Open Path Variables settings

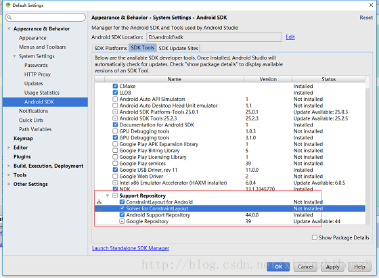[x=35, y=129]
